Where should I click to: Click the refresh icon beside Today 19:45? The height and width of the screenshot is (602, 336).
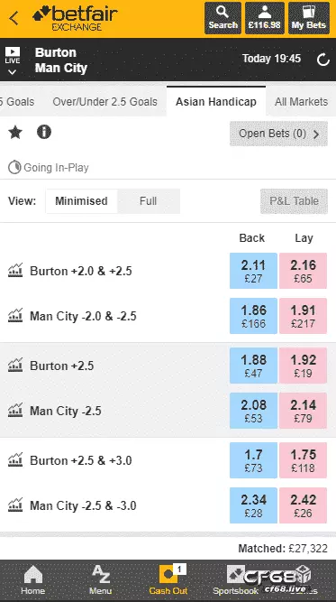pos(323,60)
